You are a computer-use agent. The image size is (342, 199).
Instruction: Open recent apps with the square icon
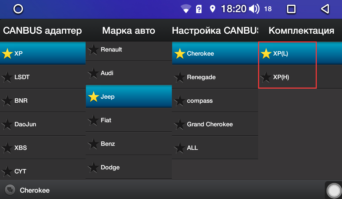[x=291, y=9]
